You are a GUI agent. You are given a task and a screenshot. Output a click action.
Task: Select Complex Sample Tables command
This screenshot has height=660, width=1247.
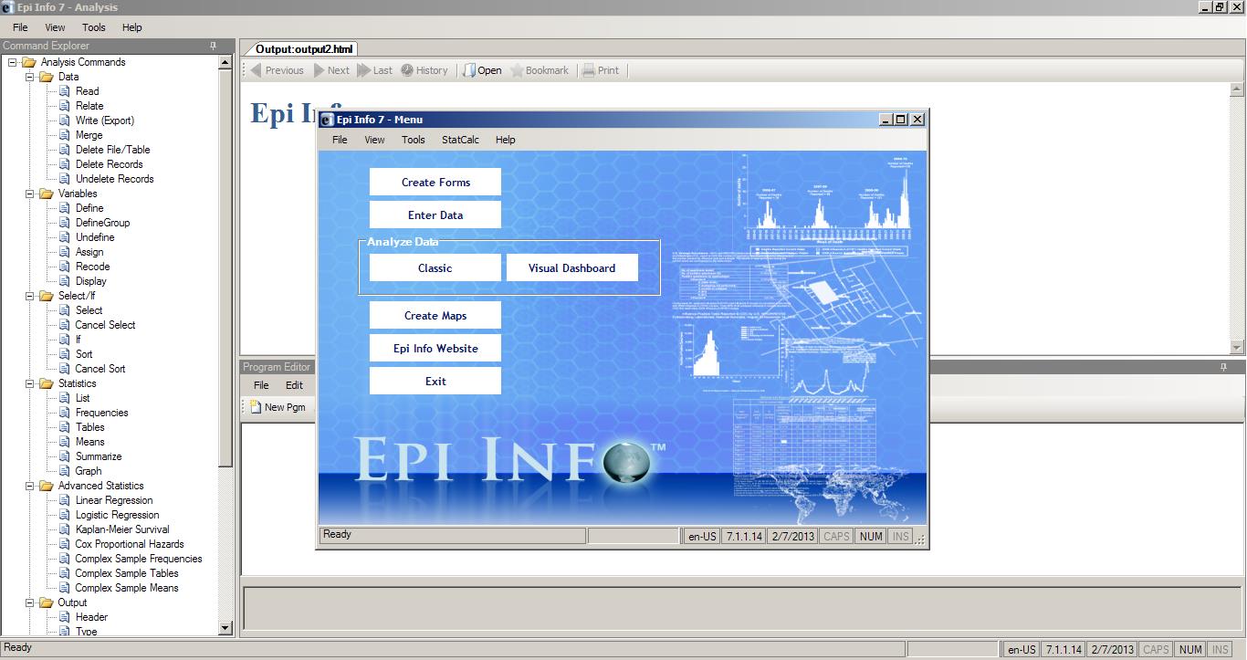click(x=127, y=573)
